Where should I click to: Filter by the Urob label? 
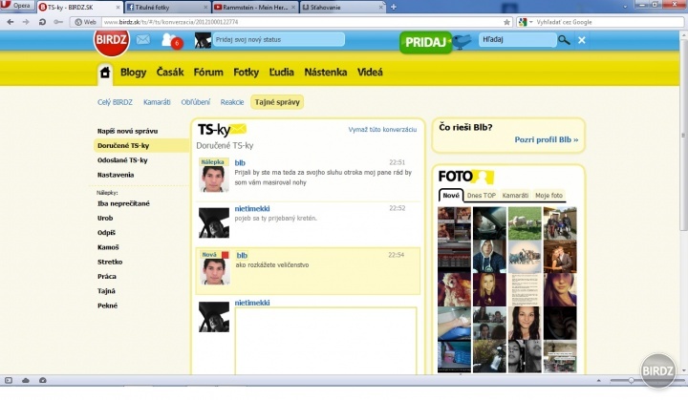(x=105, y=218)
